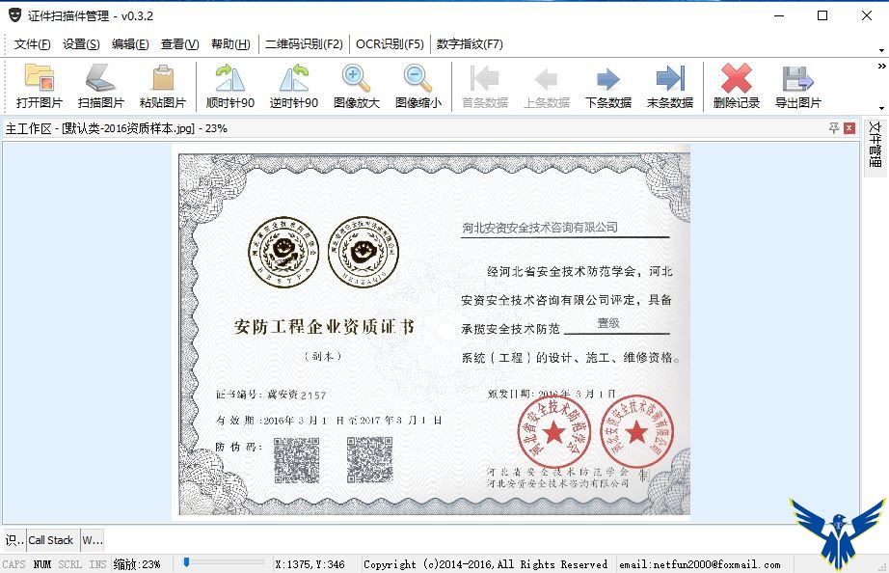Open the menu bar options dropdown arrow

(880, 50)
